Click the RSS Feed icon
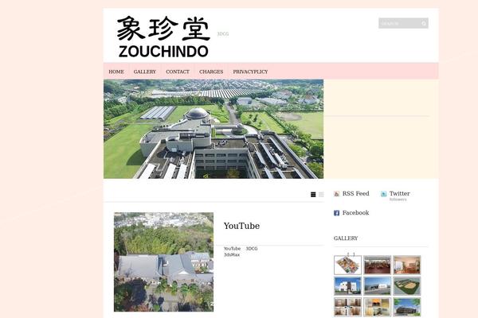This screenshot has width=478, height=318. pyautogui.click(x=337, y=194)
